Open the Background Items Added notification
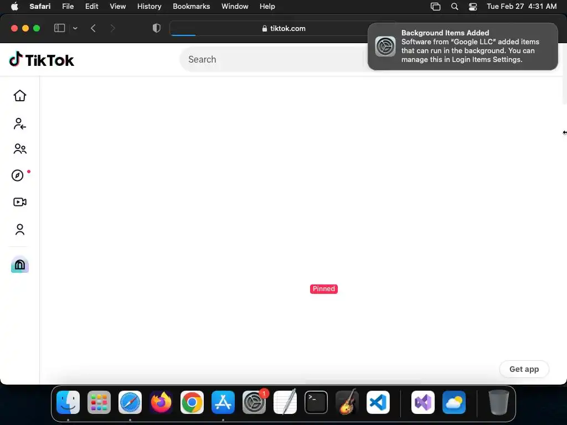This screenshot has height=425, width=567. pyautogui.click(x=462, y=46)
